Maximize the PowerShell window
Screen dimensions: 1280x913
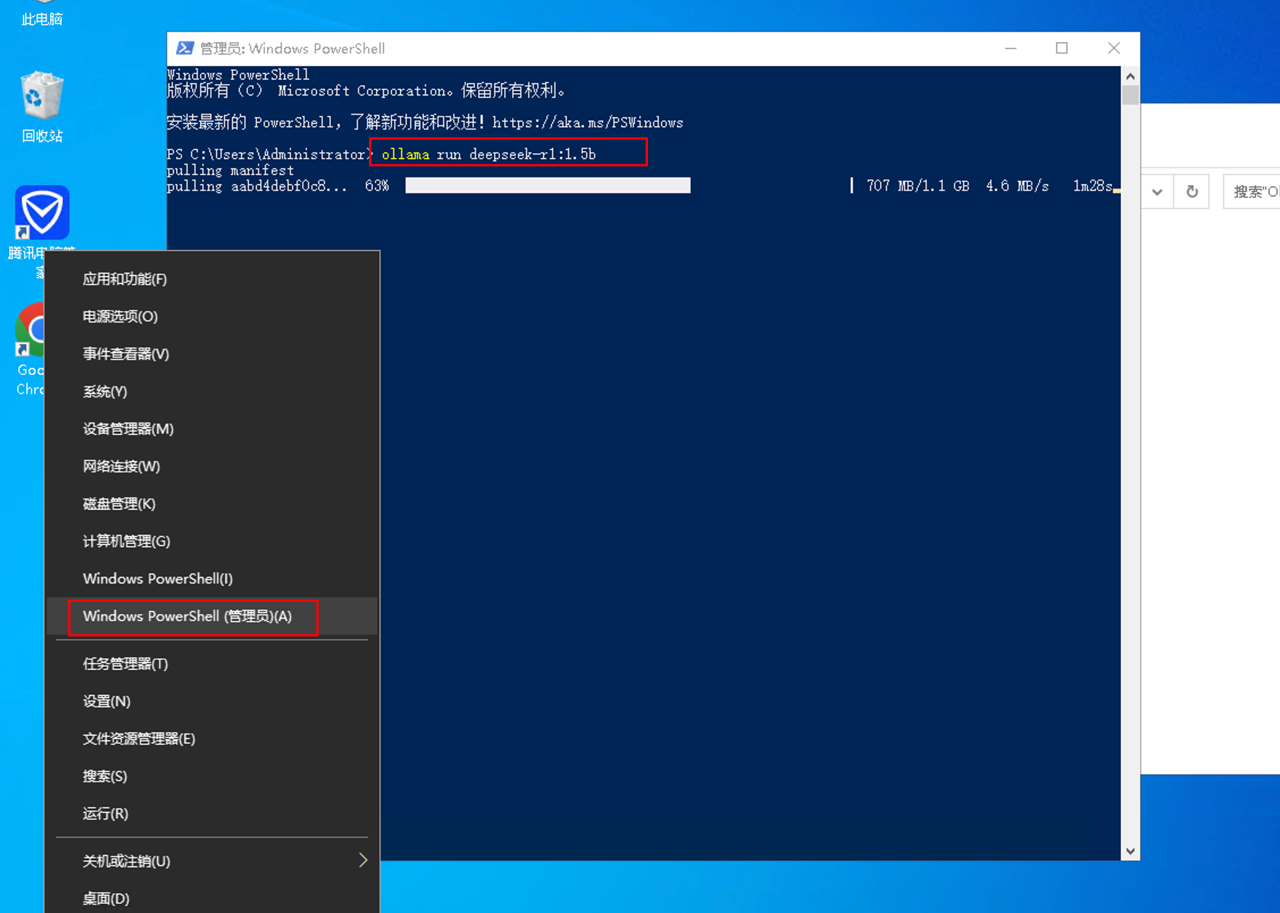[x=1061, y=48]
